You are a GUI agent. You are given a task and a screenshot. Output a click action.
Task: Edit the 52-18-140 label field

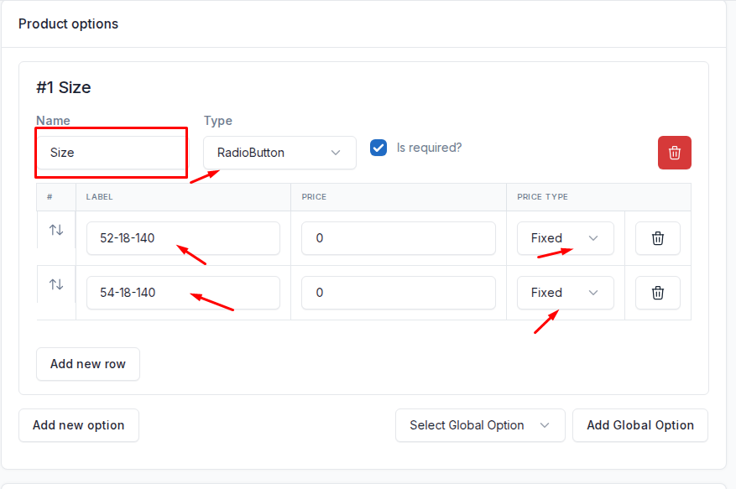[183, 238]
